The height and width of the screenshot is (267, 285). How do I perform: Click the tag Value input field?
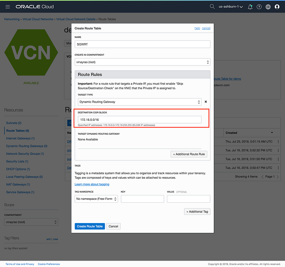[x=189, y=199]
